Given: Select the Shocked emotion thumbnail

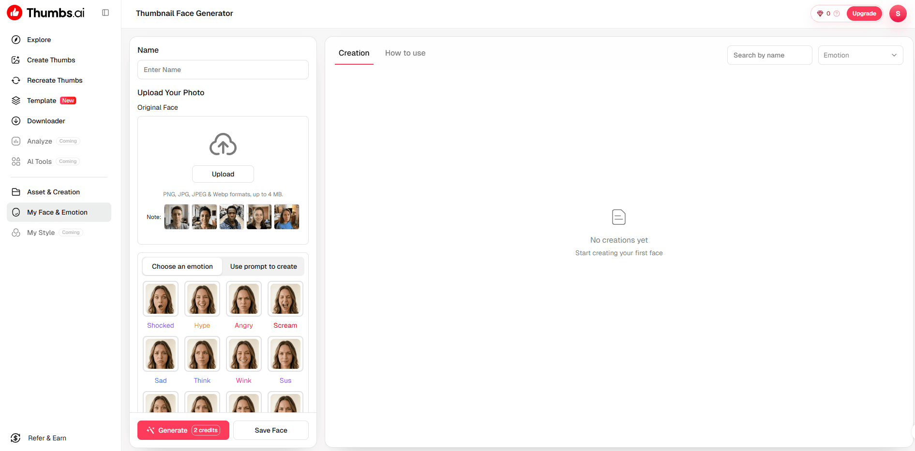Looking at the screenshot, I should click(161, 299).
